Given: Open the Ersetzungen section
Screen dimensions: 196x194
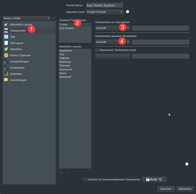Looking at the screenshot, I should pos(29,68).
